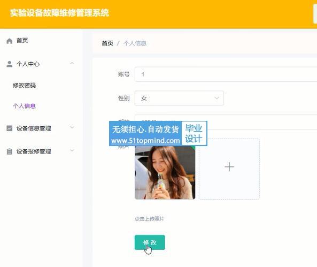Click the clipboard icon beside 设备报修管理
Image resolution: width=317 pixels, height=267 pixels.
(x=9, y=151)
